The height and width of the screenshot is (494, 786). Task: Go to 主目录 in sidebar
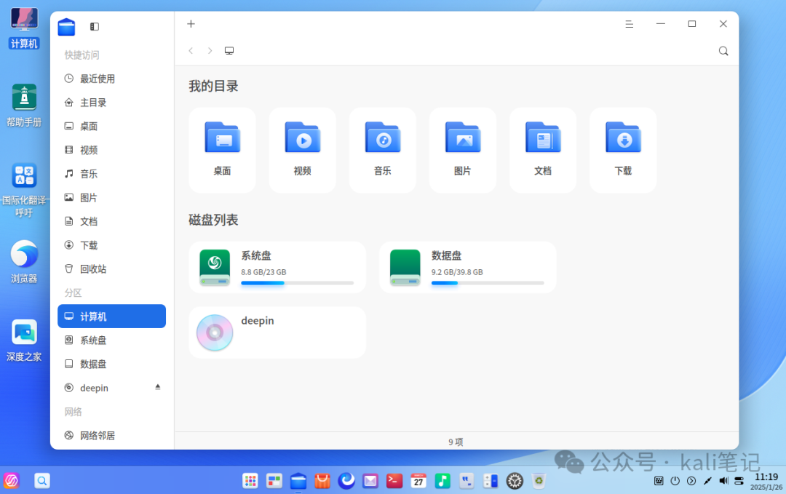[x=112, y=103]
